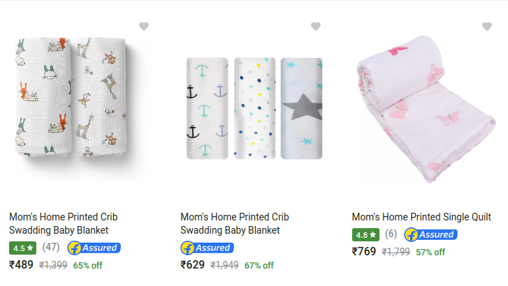Click the Assured badge on the ₹629 blanket
Viewport: 508px width, 286px height.
207,248
